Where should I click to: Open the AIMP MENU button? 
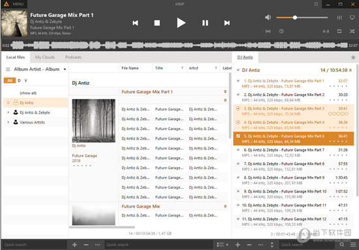pyautogui.click(x=14, y=4)
